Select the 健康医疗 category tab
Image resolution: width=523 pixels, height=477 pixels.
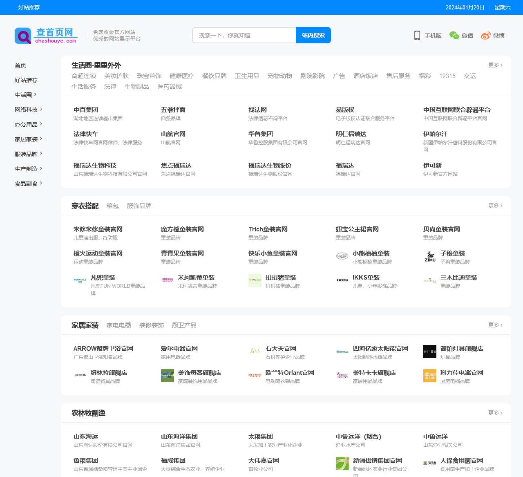click(182, 76)
